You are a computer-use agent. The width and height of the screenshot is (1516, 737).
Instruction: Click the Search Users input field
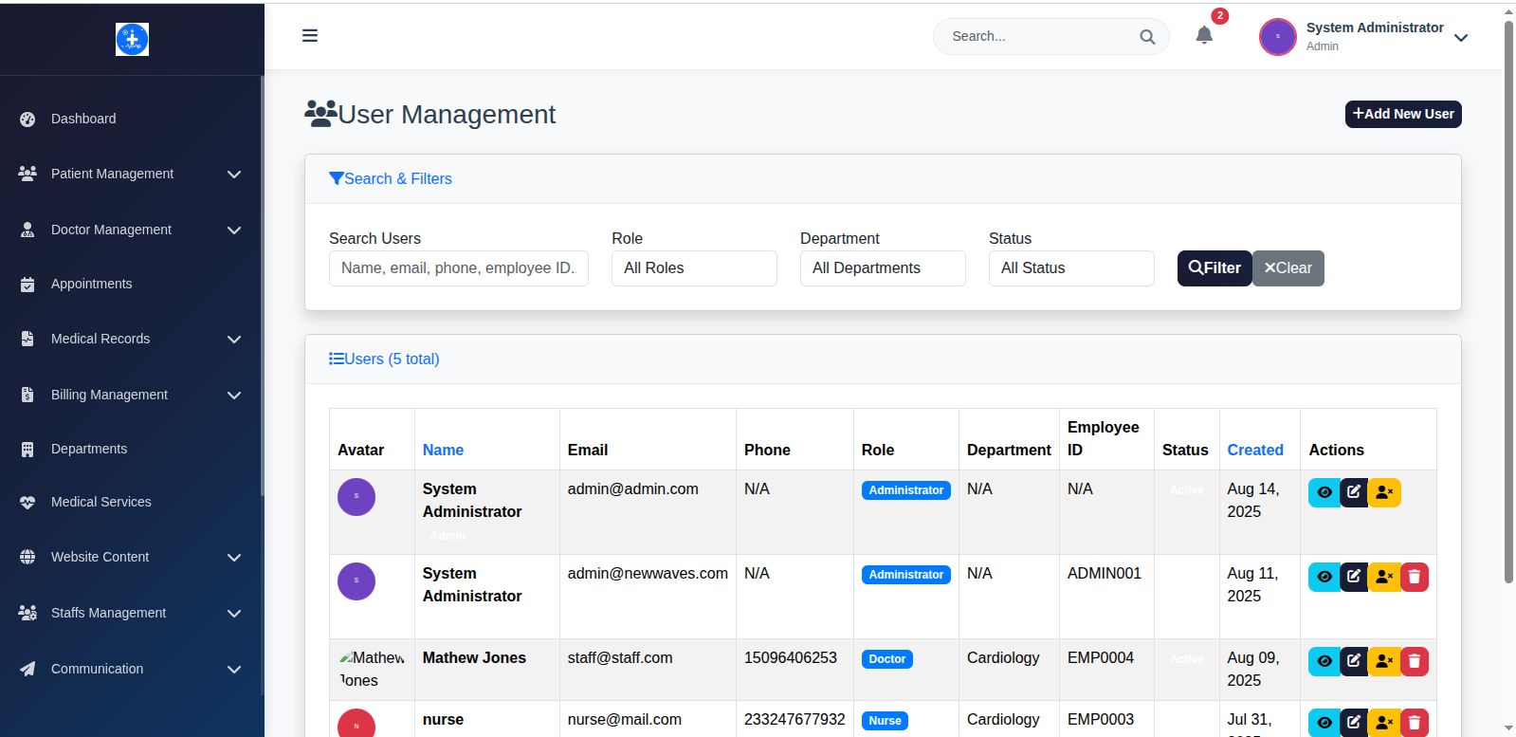458,268
